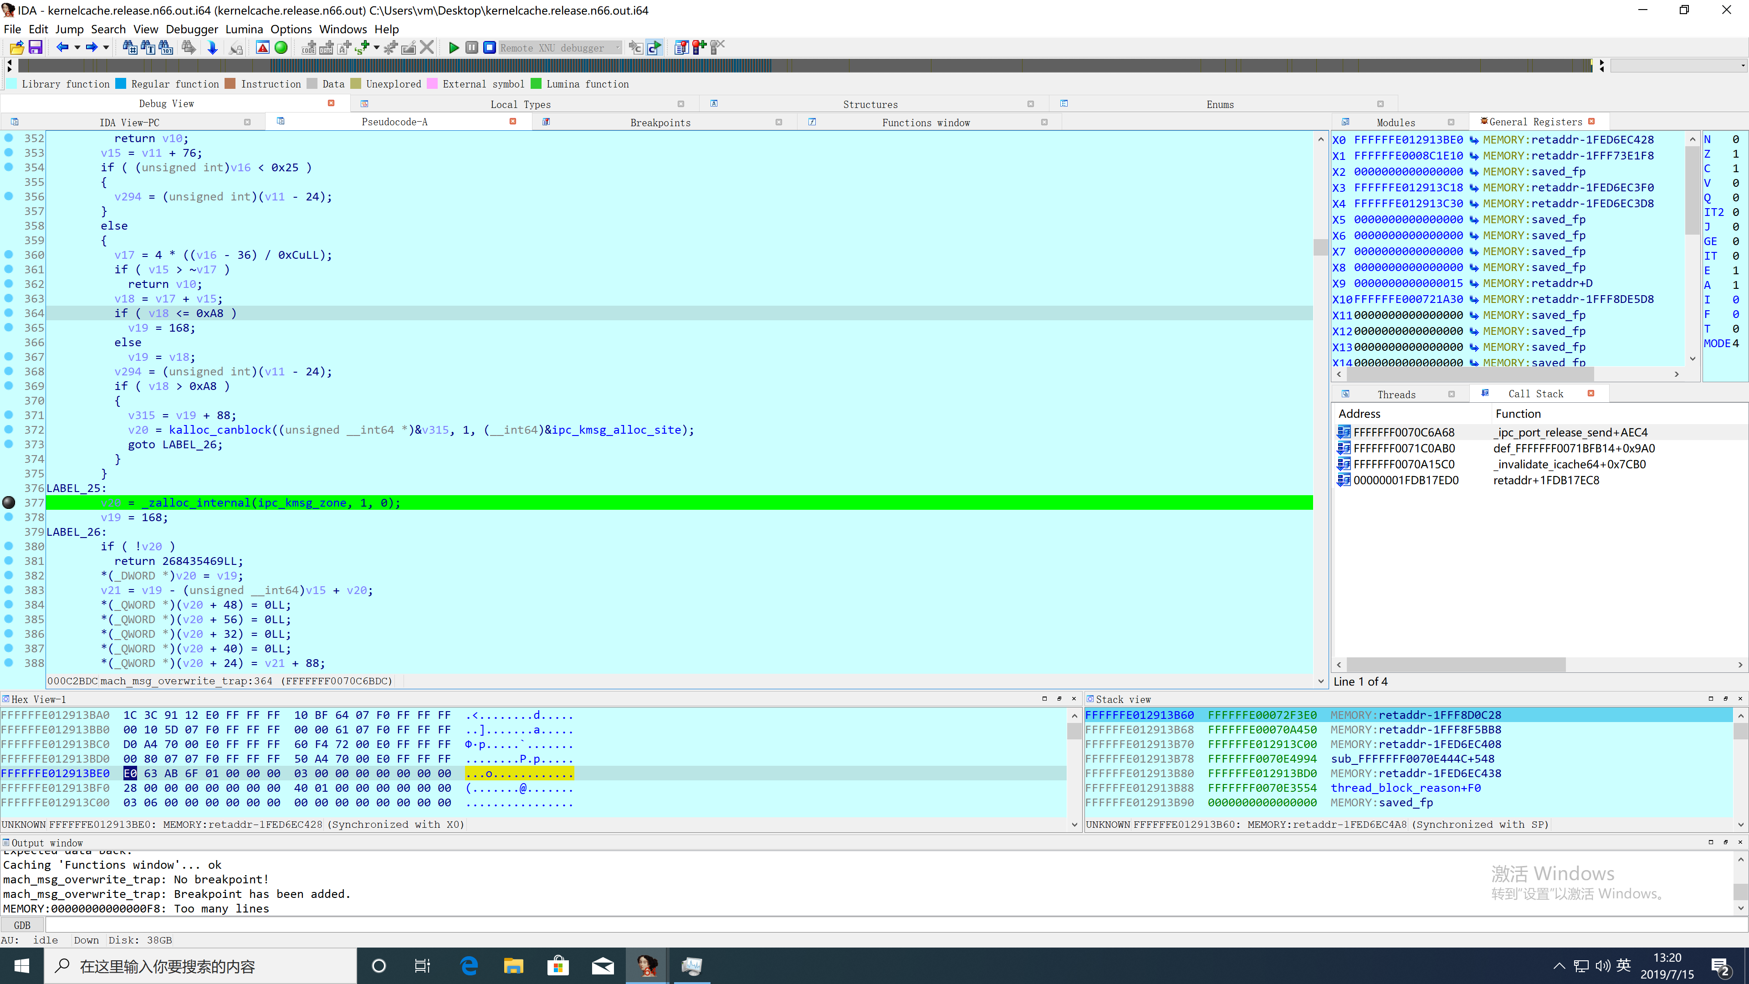Switch to the Breakpoints tab
This screenshot has width=1749, height=984.
coord(660,122)
